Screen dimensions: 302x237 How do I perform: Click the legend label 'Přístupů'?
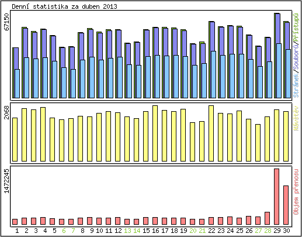click(x=296, y=28)
